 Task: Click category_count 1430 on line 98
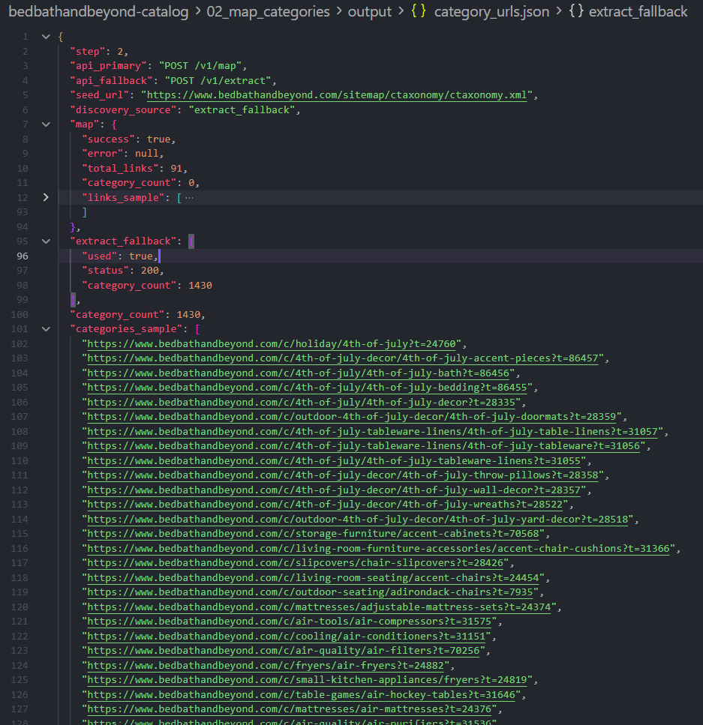147,286
